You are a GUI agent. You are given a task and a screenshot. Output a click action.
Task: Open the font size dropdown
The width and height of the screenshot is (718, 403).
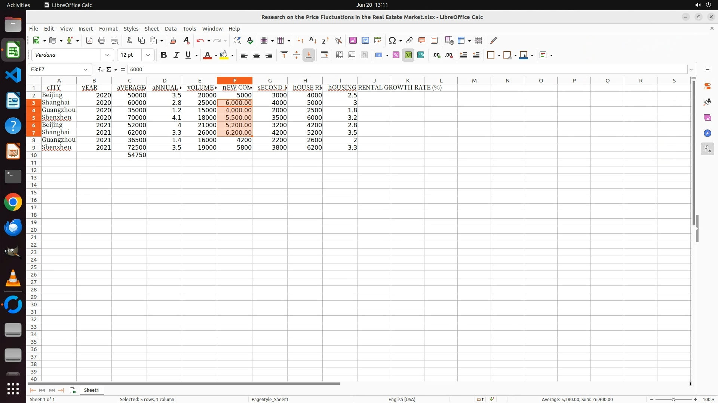(148, 55)
